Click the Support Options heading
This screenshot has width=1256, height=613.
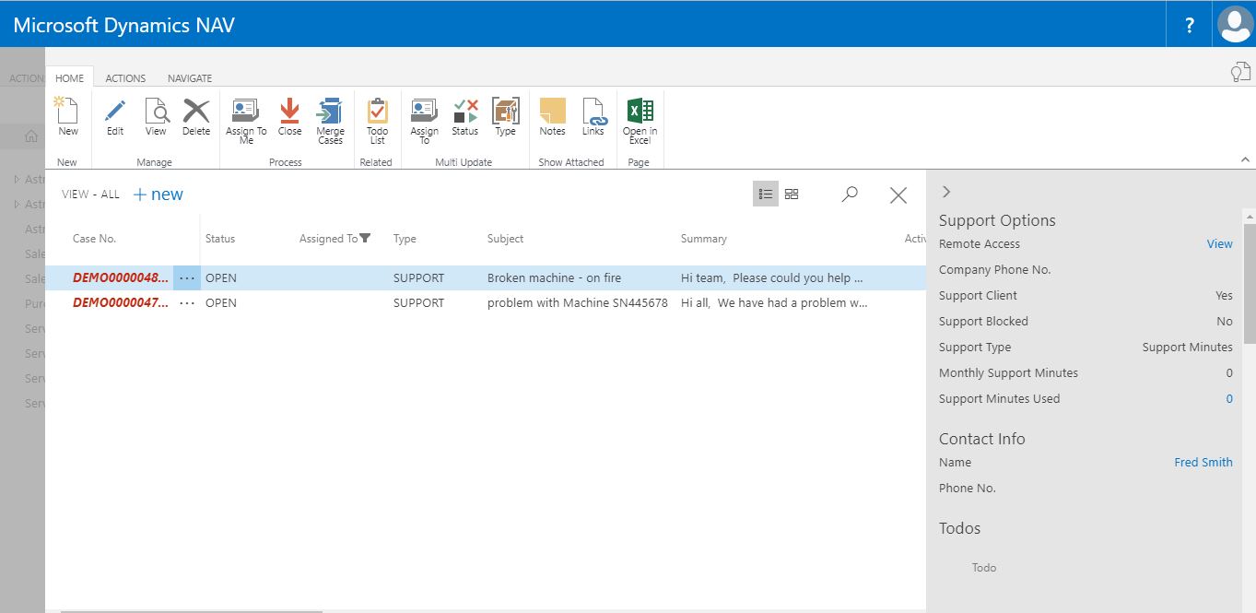[997, 220]
